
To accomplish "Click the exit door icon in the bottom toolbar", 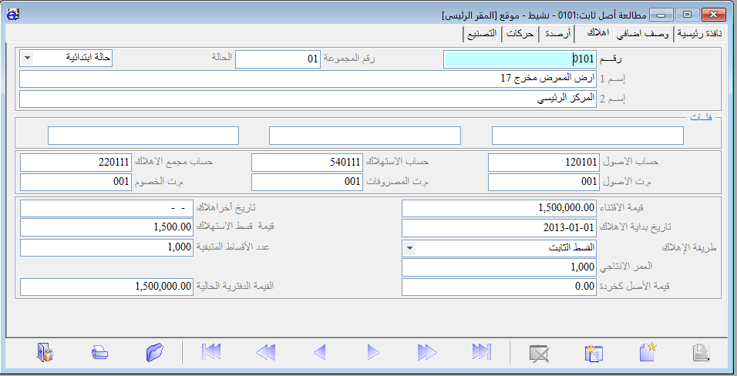I will click(x=44, y=353).
